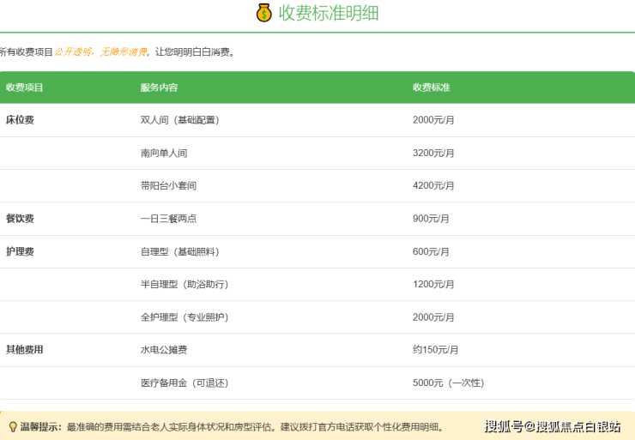Click the 带阳台小套间 service cell

[x=169, y=185]
